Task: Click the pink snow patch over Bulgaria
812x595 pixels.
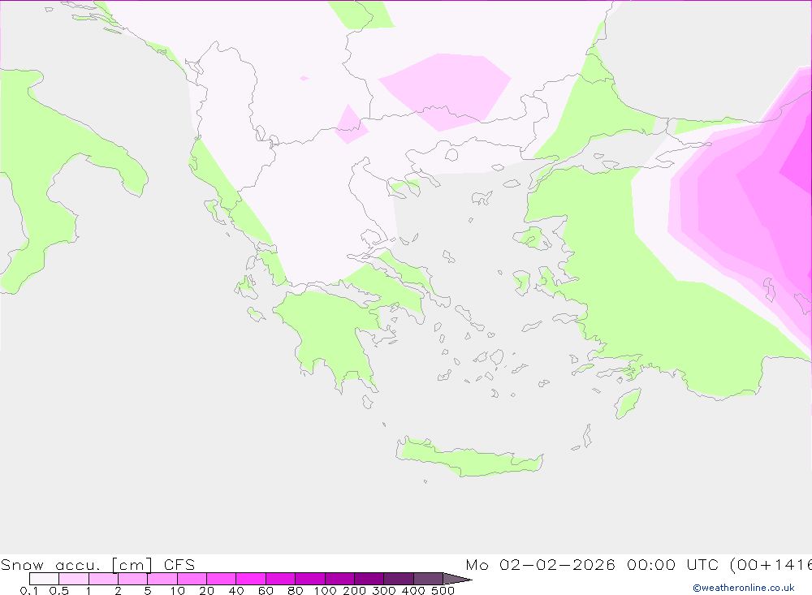Action: [444, 91]
